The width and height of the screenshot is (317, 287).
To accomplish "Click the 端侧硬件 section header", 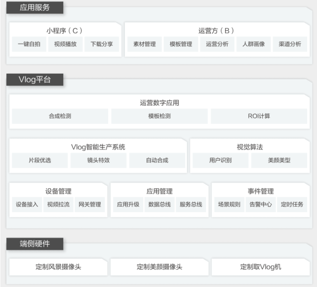I will tap(35, 244).
